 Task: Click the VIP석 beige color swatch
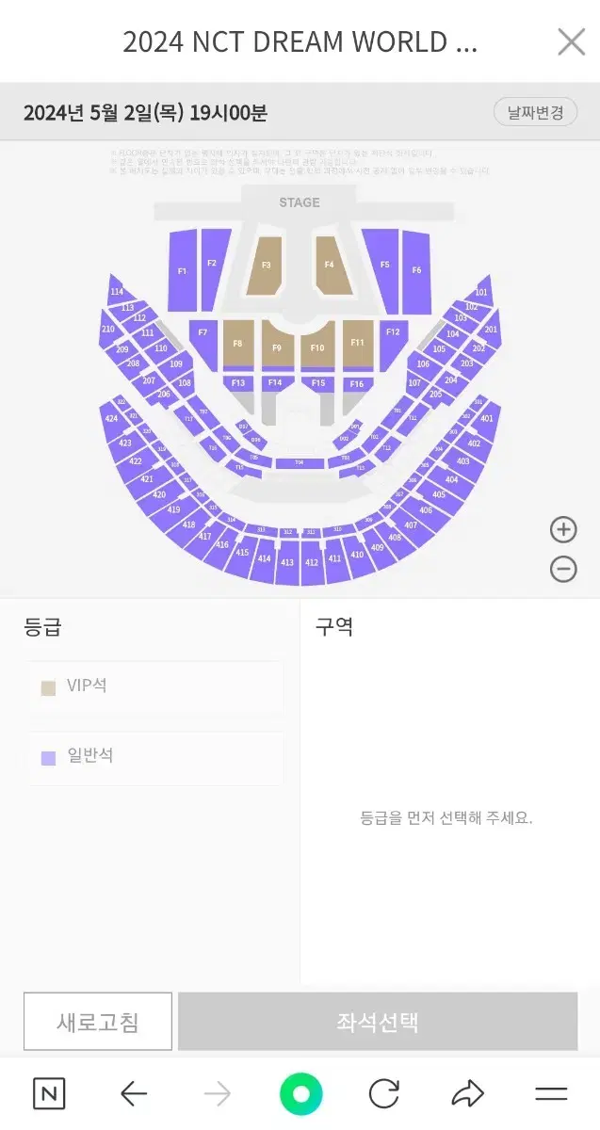pos(48,687)
